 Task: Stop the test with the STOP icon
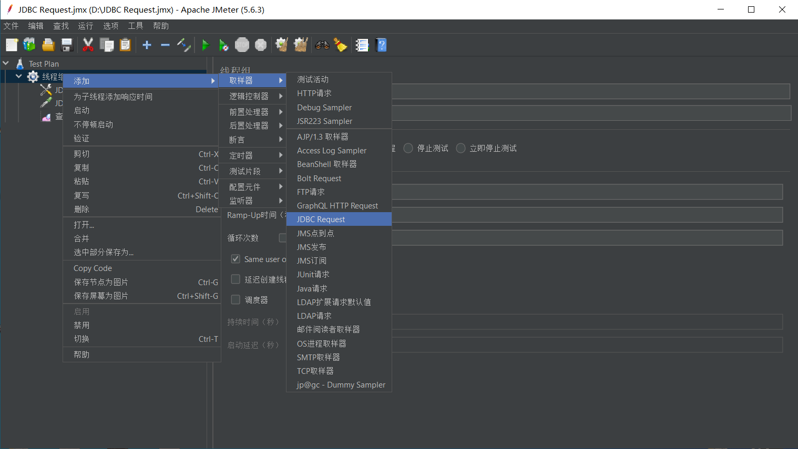point(242,45)
